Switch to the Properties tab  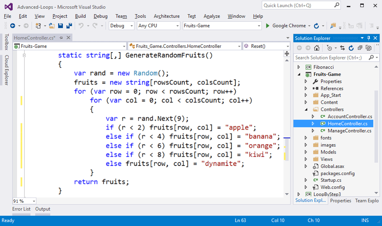click(340, 201)
